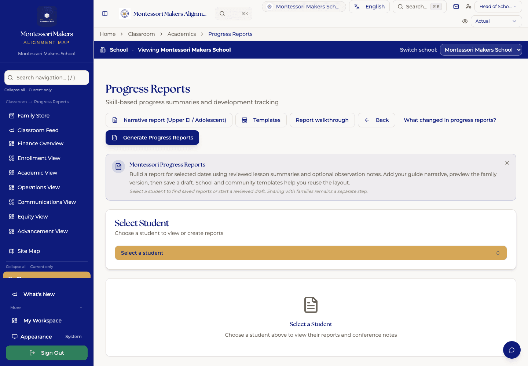Image resolution: width=528 pixels, height=366 pixels.
Task: Toggle the eye view-as icon
Action: [x=465, y=21]
